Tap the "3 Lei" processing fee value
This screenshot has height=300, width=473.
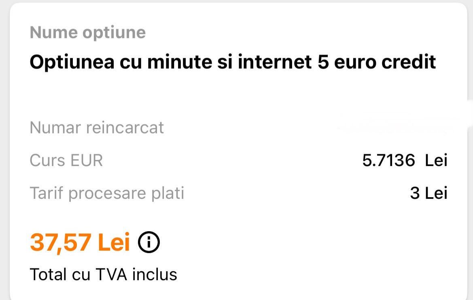[x=428, y=193]
